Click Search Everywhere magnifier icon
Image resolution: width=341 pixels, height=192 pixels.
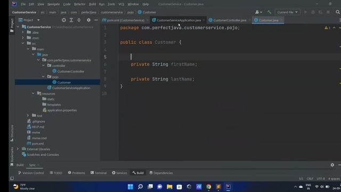tap(338, 12)
